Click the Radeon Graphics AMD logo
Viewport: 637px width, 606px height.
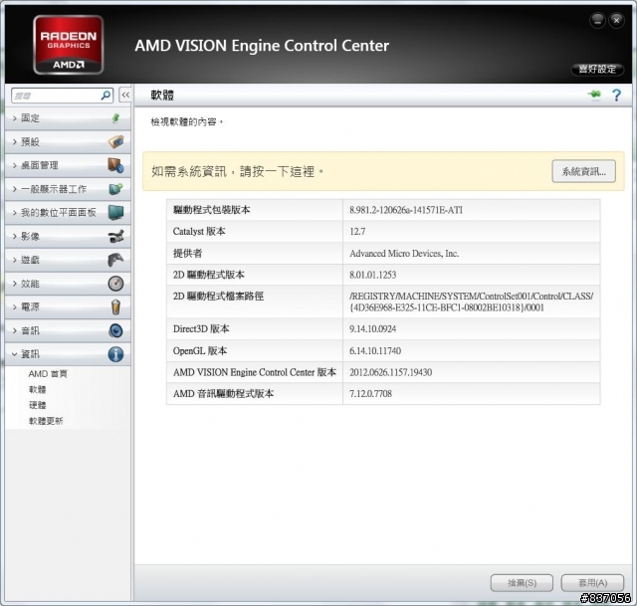[x=69, y=45]
